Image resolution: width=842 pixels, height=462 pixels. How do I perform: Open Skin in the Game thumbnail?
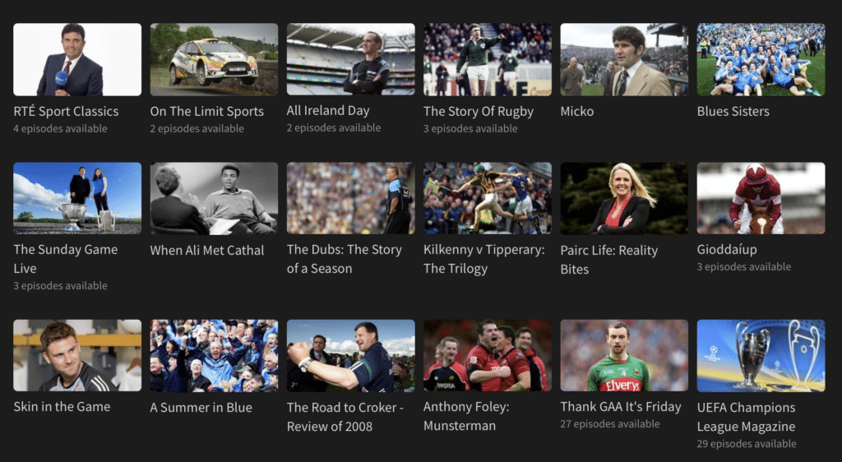tap(77, 355)
